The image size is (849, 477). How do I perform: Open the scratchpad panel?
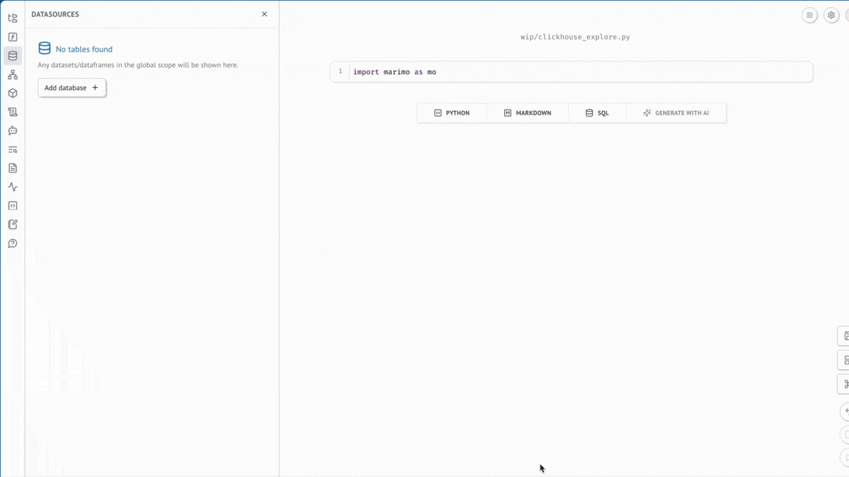point(12,224)
